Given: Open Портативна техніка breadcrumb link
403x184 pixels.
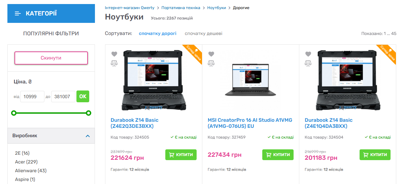Looking at the screenshot, I should click(181, 8).
